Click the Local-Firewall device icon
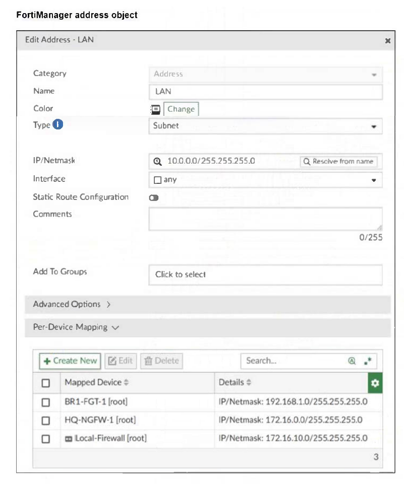 coord(69,438)
